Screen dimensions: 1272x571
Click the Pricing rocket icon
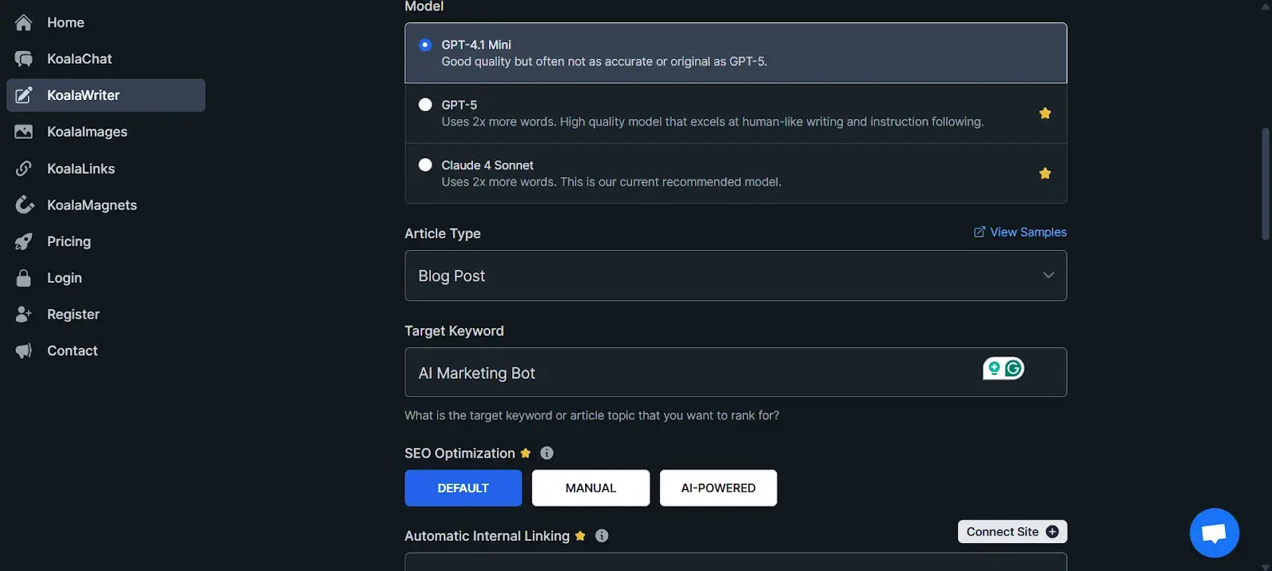[x=24, y=241]
